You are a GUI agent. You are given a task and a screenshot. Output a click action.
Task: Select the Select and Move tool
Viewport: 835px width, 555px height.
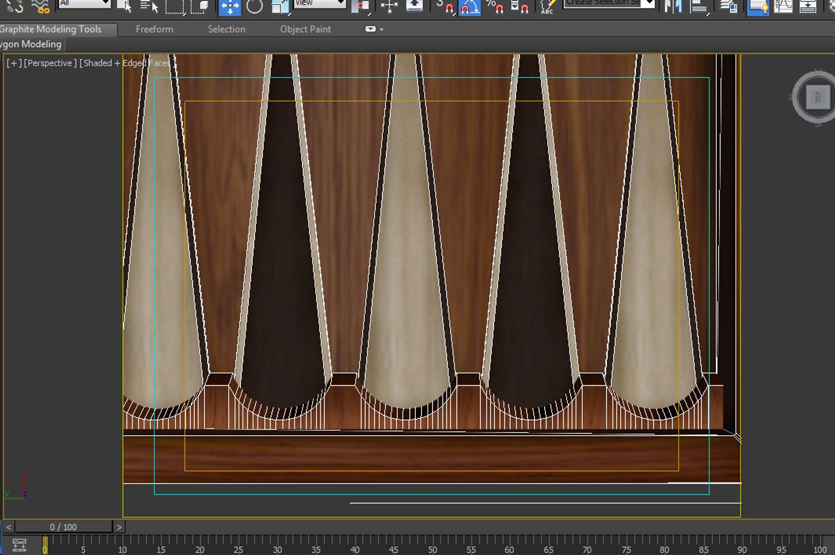[x=229, y=7]
